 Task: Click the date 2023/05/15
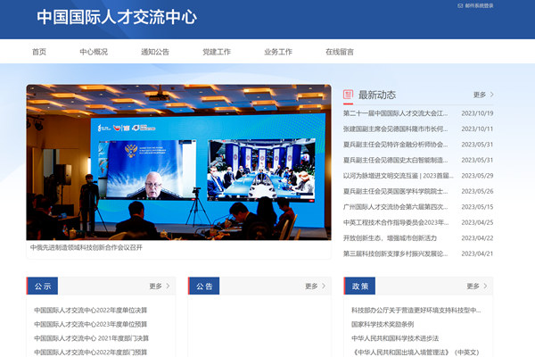(477, 207)
